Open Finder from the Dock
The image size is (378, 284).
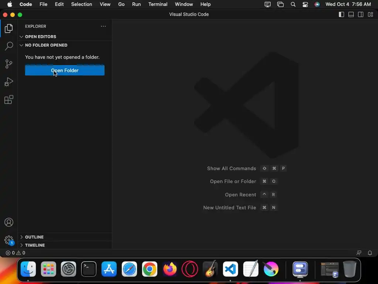point(28,269)
